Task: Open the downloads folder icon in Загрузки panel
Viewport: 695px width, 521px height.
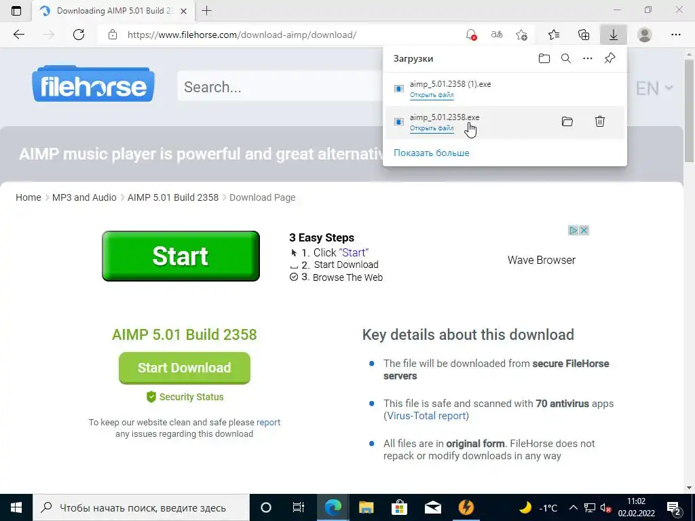Action: pos(544,58)
